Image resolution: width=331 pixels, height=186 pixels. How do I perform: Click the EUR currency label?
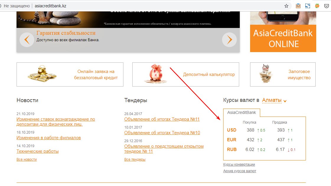coord(231,140)
